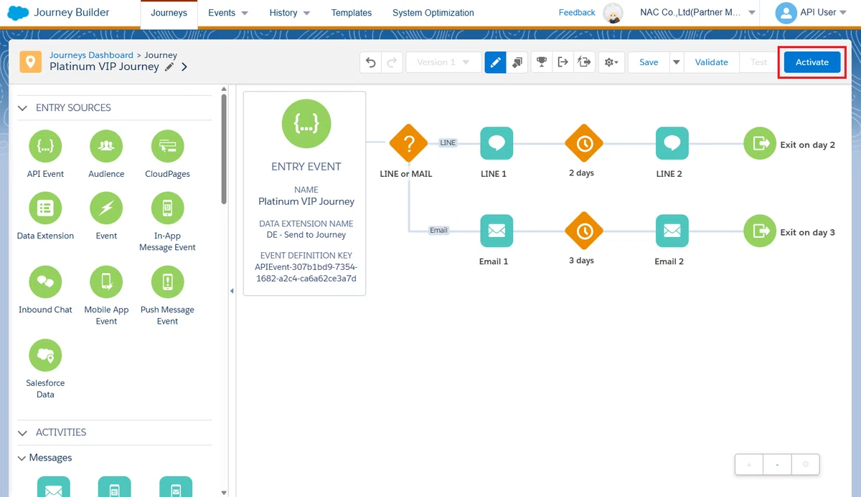Click the green entry event circle icon
The height and width of the screenshot is (497, 861).
[306, 124]
